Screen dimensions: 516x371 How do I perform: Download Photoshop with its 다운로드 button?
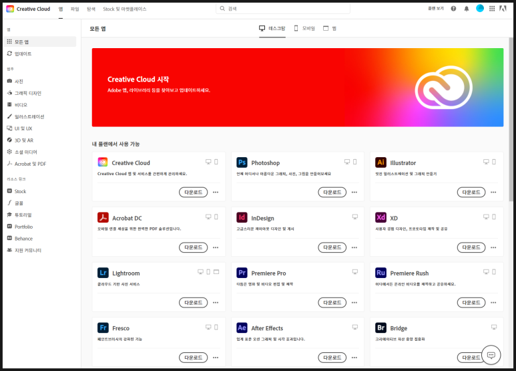(x=332, y=192)
